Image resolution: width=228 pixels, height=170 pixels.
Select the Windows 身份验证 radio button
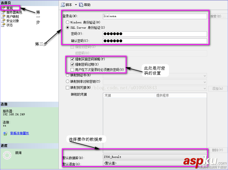(x=68, y=22)
